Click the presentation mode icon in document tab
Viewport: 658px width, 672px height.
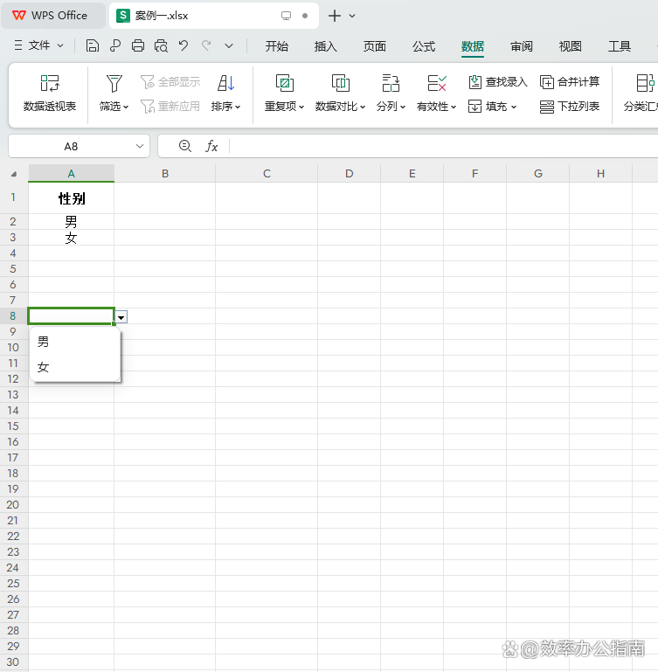click(x=286, y=16)
